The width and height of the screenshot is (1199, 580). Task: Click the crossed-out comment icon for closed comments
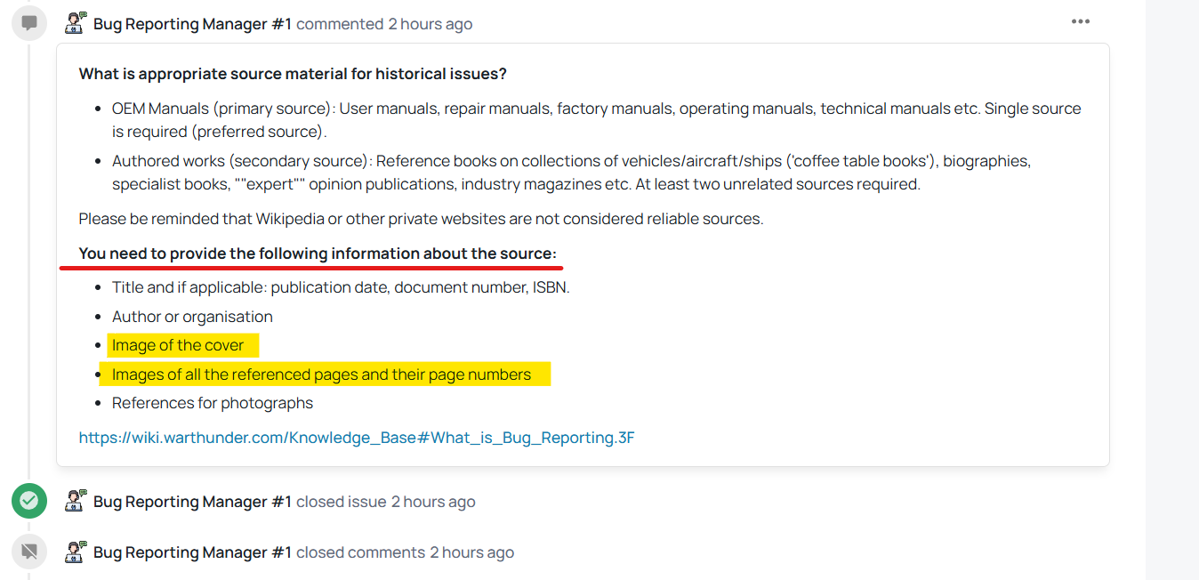[x=28, y=552]
